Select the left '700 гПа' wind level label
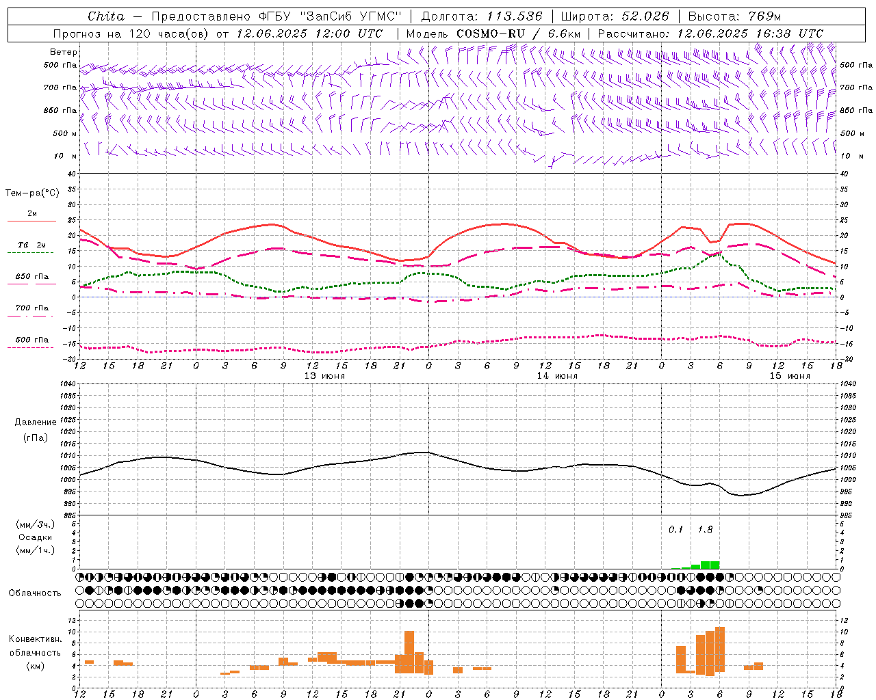This screenshot has width=876, height=700. [60, 87]
